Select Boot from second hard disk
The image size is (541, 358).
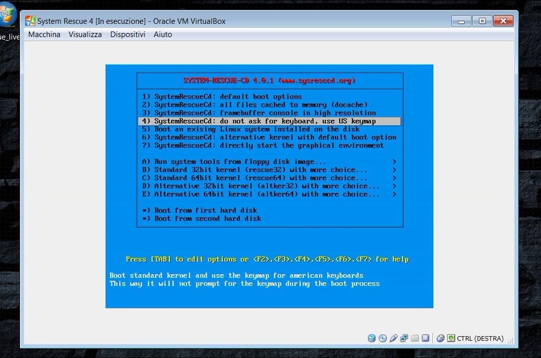[270, 219]
